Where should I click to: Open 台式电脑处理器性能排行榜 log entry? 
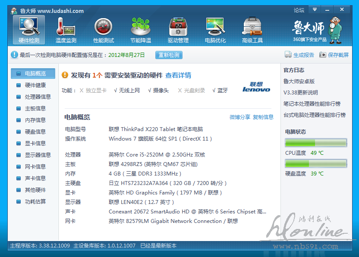[x=315, y=115]
